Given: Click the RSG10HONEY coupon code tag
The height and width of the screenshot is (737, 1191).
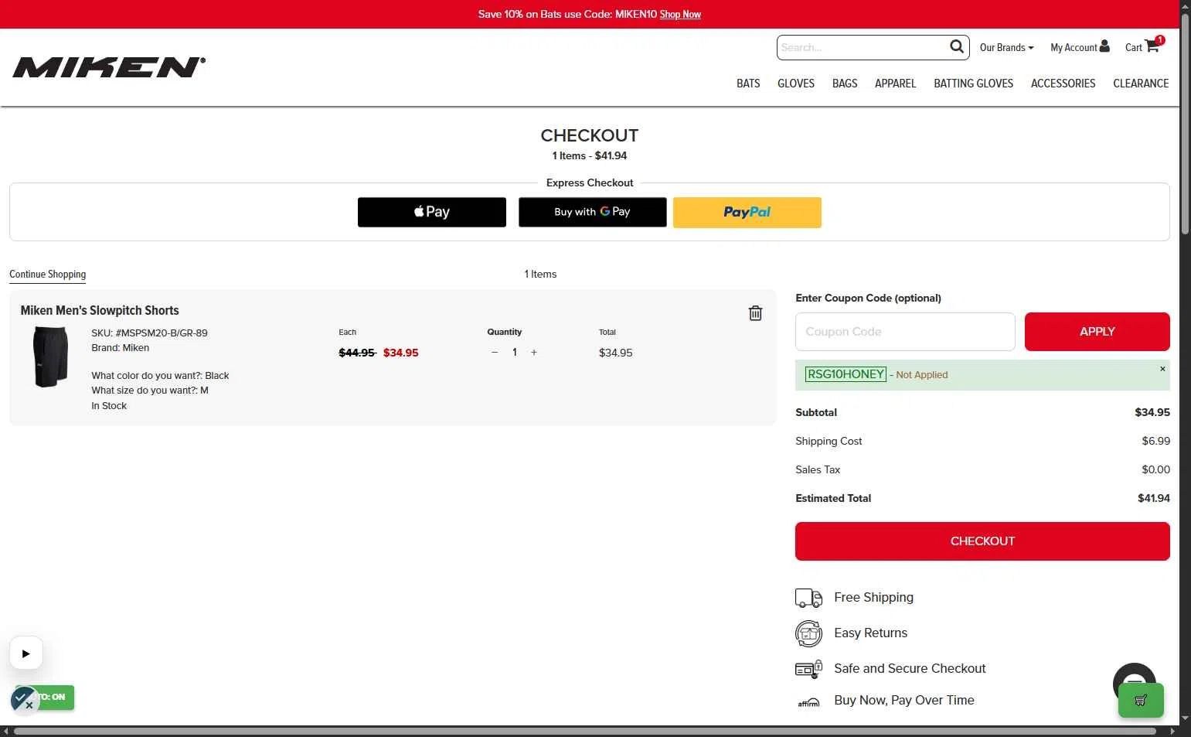Looking at the screenshot, I should coord(846,374).
